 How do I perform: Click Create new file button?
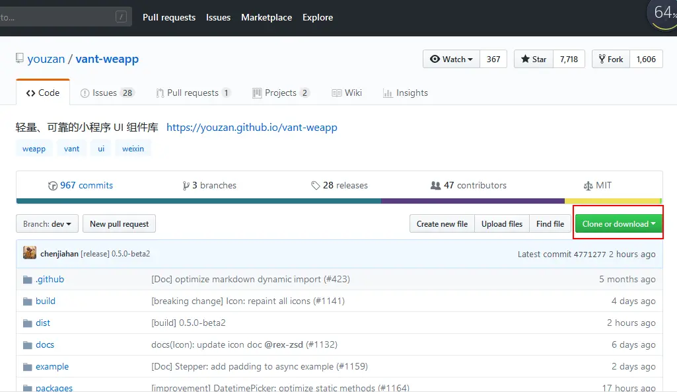coord(442,224)
